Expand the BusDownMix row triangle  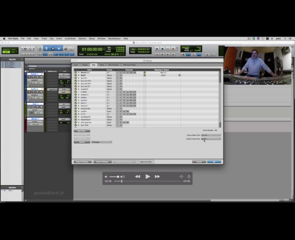79,108
